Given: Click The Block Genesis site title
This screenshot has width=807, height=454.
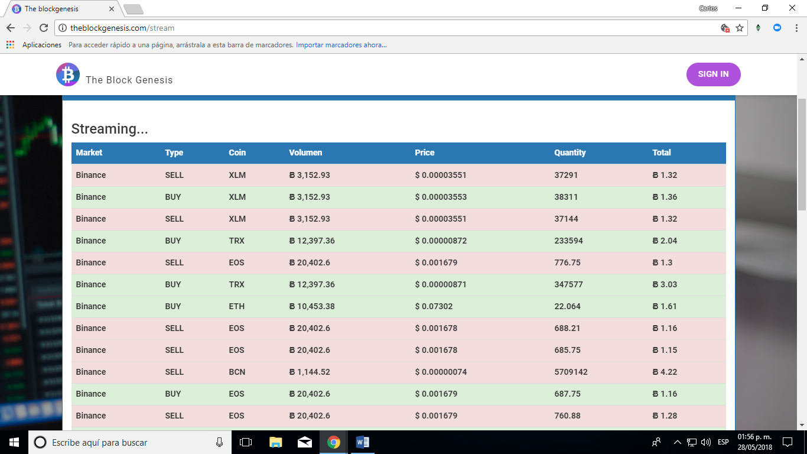Looking at the screenshot, I should [129, 80].
